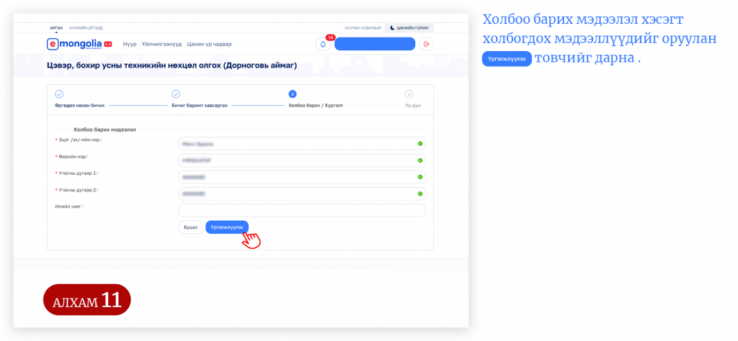Viewport: 738px width, 341px height.
Task: Click the Имэйл хаяг label
Action: [69, 206]
